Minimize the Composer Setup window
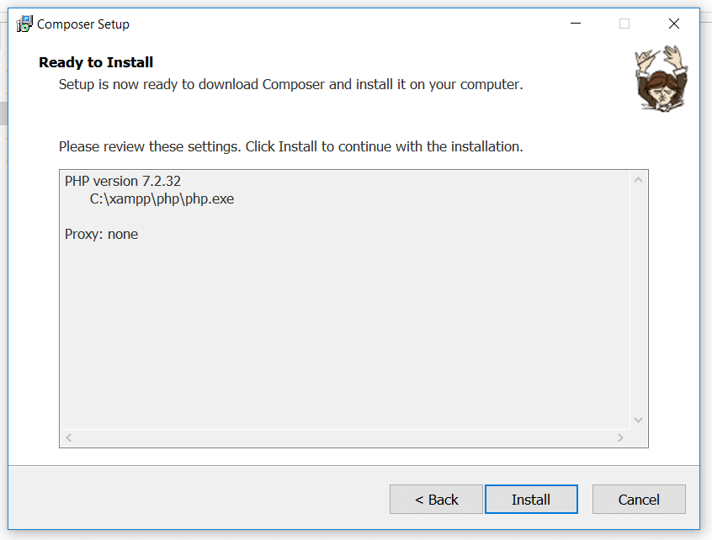This screenshot has height=540, width=712. 576,24
